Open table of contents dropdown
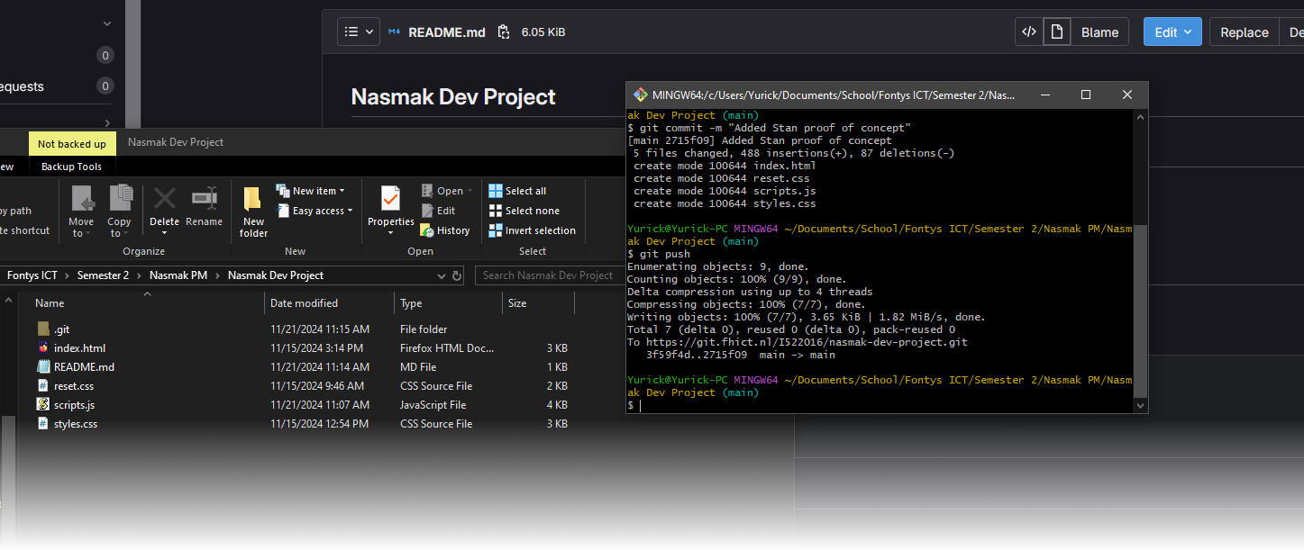Viewport: 1304px width, 550px height. (x=359, y=32)
